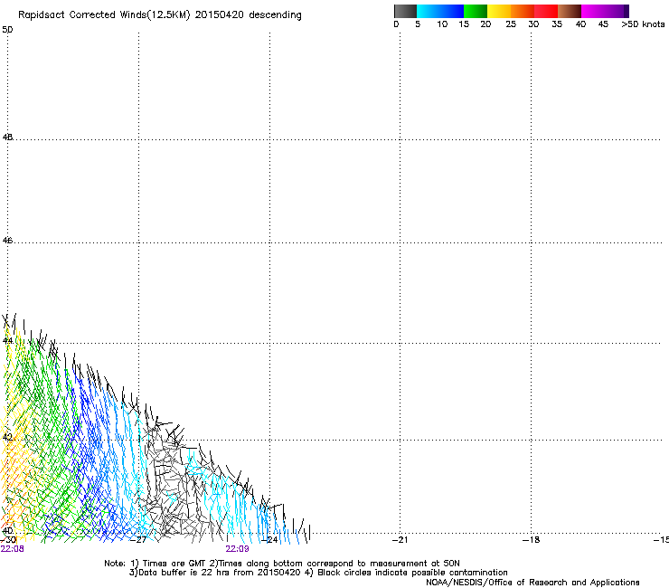Click the chart title 'Rapidscat Corrected Winds(12.5KM)'
This screenshot has height=588, width=669.
pos(104,15)
